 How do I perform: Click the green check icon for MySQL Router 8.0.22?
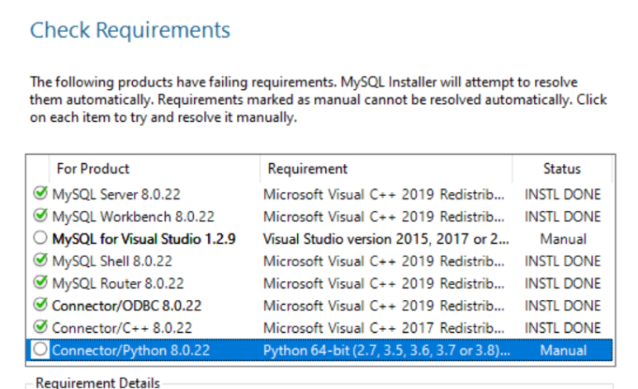tap(40, 282)
